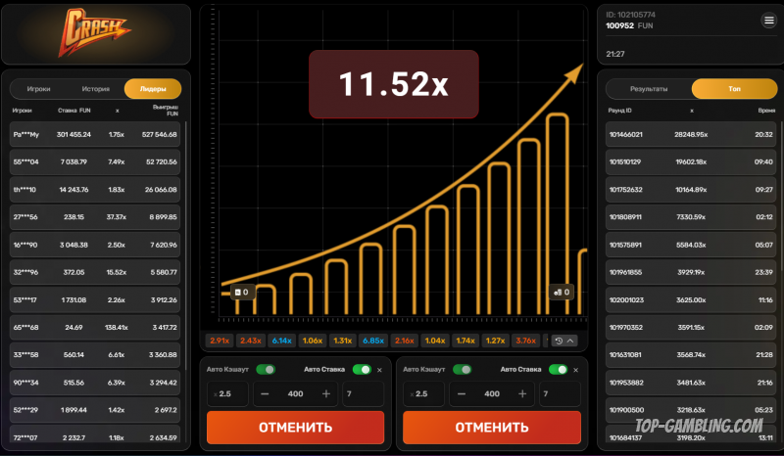Switch to the Игроки tab

tap(39, 88)
